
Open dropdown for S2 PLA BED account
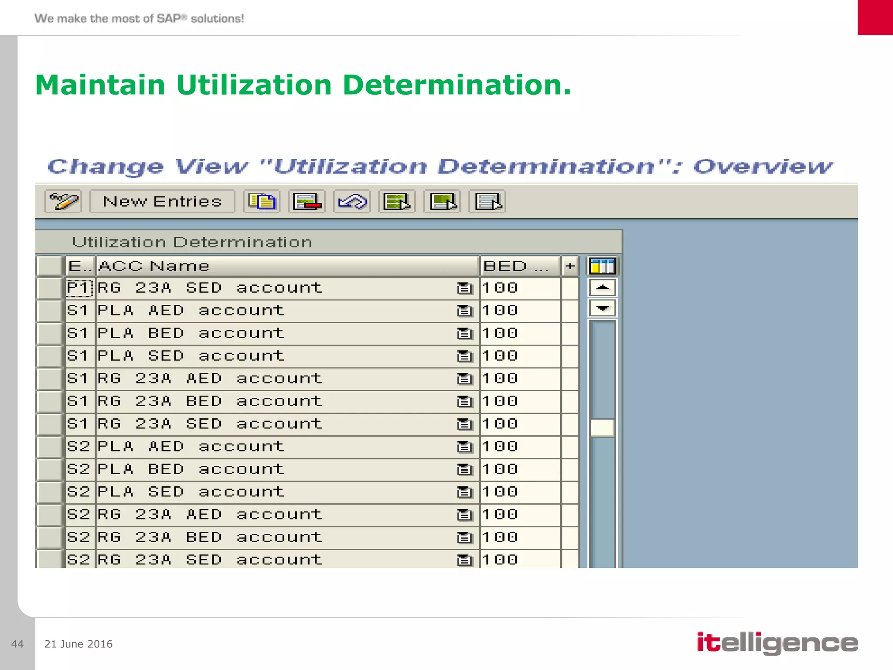point(465,470)
